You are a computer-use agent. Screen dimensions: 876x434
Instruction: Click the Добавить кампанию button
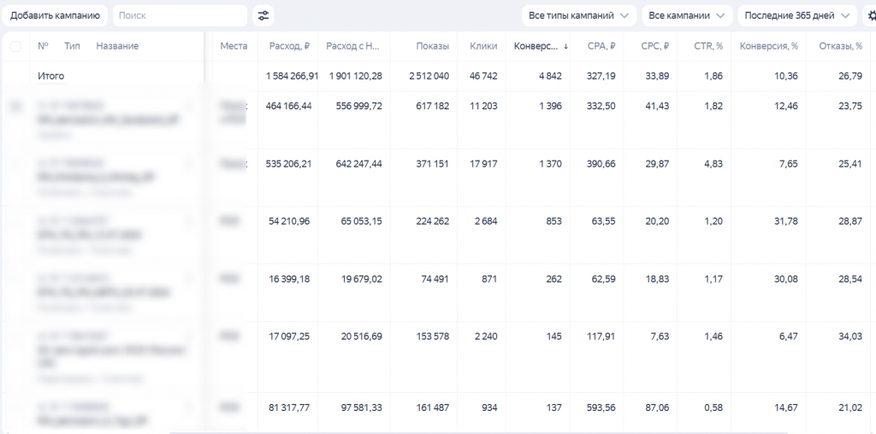point(55,15)
